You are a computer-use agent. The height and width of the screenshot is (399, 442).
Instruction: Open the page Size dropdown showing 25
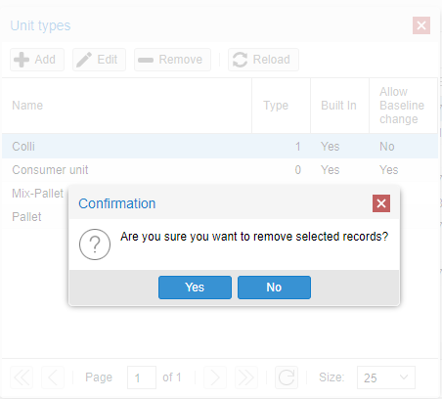tap(386, 377)
